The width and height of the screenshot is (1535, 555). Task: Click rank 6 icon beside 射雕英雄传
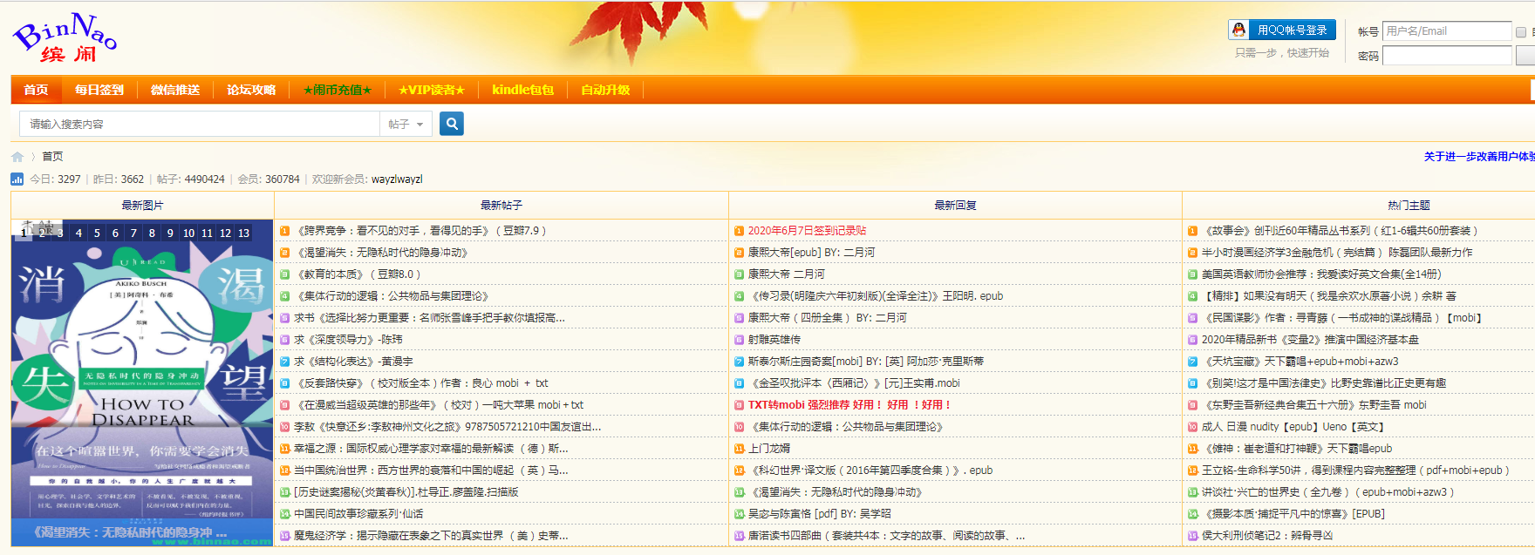click(x=739, y=340)
